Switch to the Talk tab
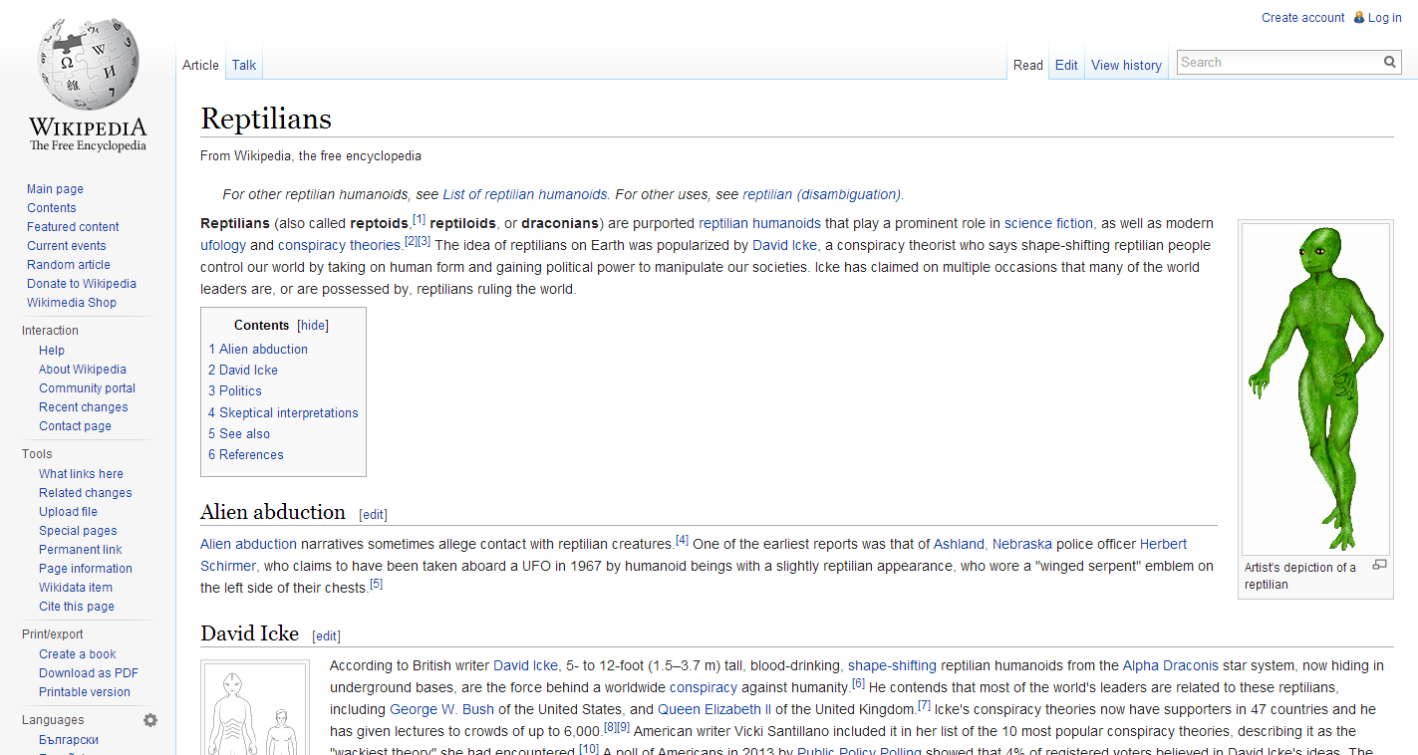The width and height of the screenshot is (1418, 755). tap(244, 66)
